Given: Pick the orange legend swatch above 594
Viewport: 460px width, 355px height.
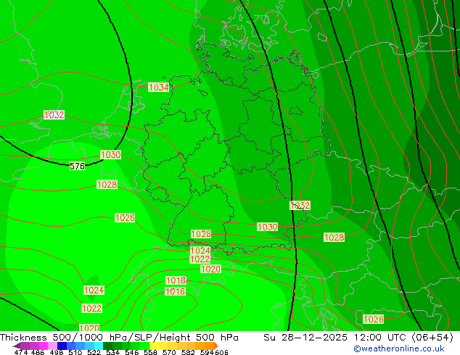Looking at the screenshot, I should pos(206,346).
